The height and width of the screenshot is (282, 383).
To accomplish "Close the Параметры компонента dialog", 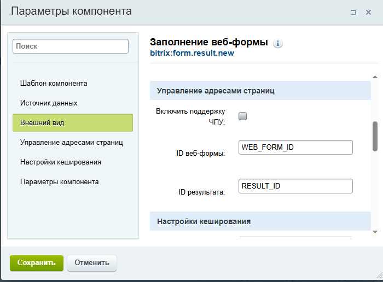I will [368, 12].
